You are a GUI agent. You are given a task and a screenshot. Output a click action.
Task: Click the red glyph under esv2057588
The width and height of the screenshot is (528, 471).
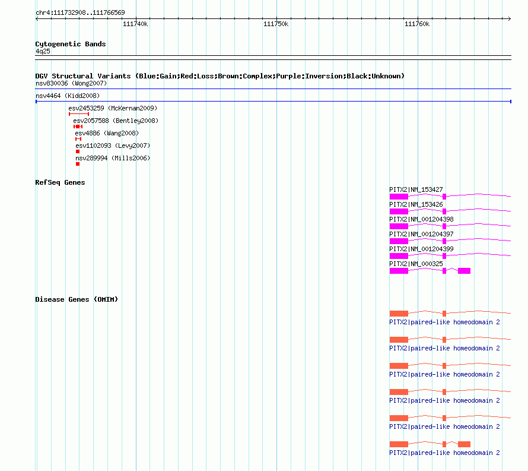78,127
